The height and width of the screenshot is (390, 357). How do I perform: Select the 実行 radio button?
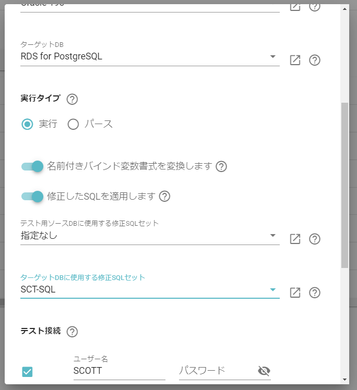[27, 124]
